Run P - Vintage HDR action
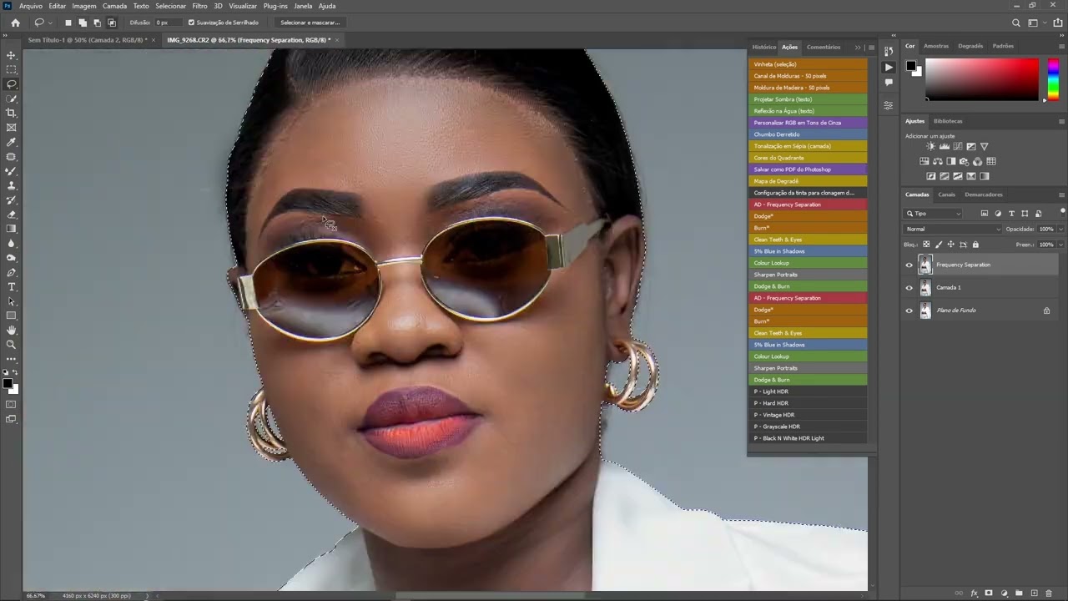This screenshot has height=601, width=1068. 807,415
